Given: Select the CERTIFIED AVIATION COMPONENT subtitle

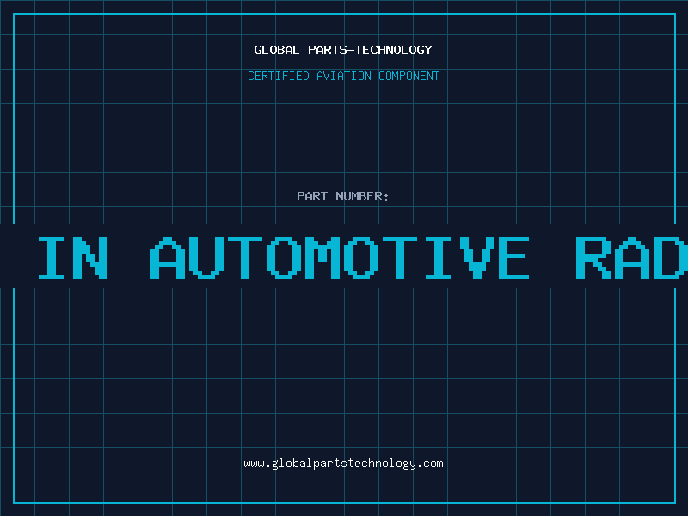Looking at the screenshot, I should coord(343,76).
